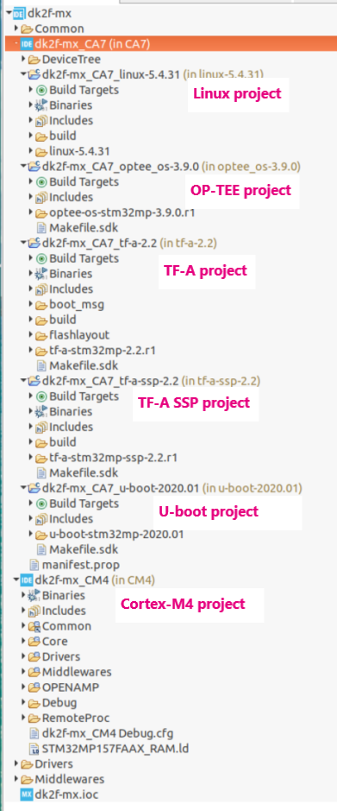
Task: Click the manifest.prop file icon
Action: point(34,564)
